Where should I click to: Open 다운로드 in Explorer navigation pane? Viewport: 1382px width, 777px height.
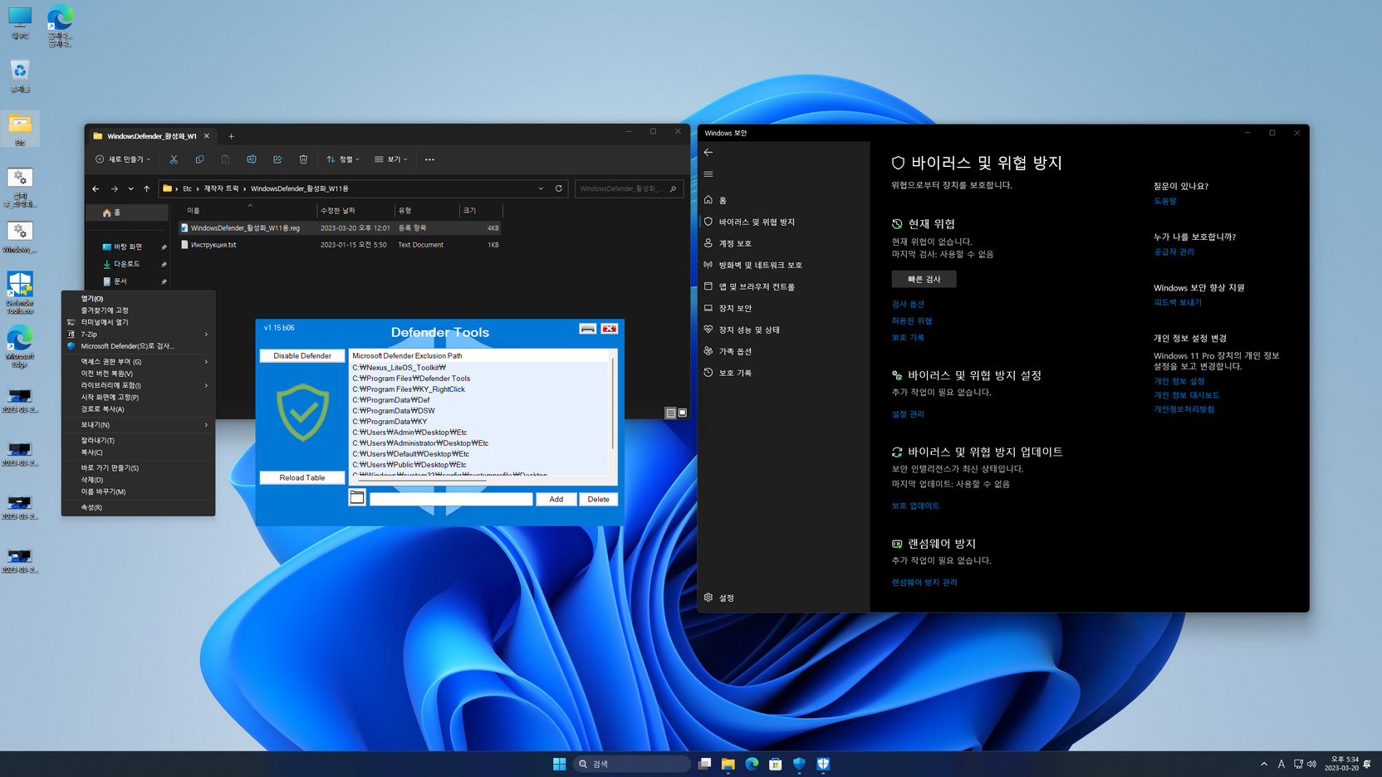tap(129, 264)
